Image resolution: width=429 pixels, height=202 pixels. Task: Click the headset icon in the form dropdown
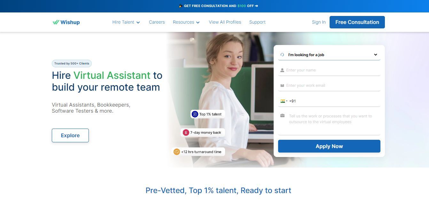(282, 55)
